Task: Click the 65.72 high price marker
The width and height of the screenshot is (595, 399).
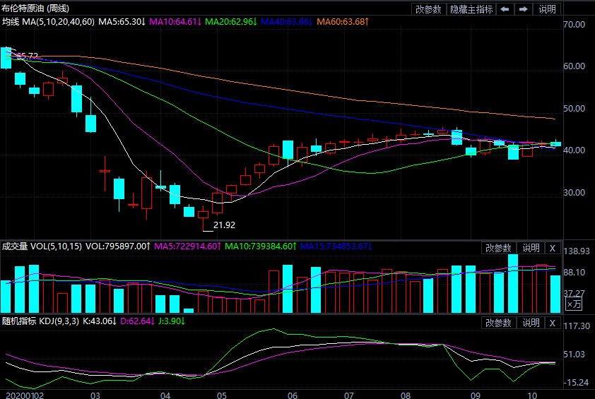Action: tap(27, 56)
